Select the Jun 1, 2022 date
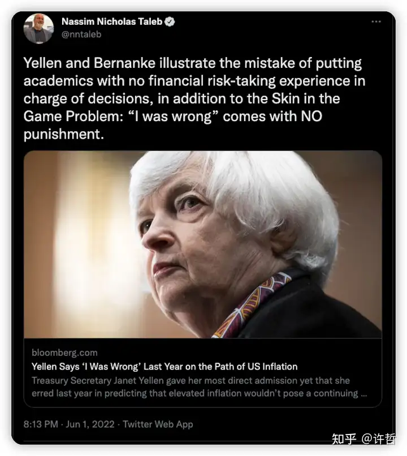 (90, 424)
